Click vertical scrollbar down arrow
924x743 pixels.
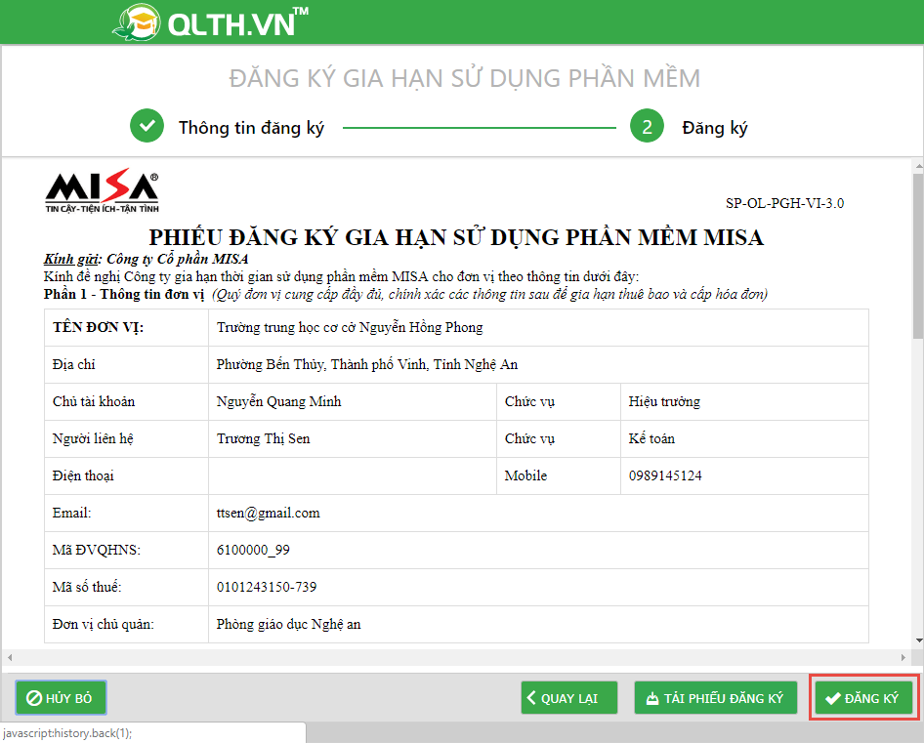click(x=918, y=640)
